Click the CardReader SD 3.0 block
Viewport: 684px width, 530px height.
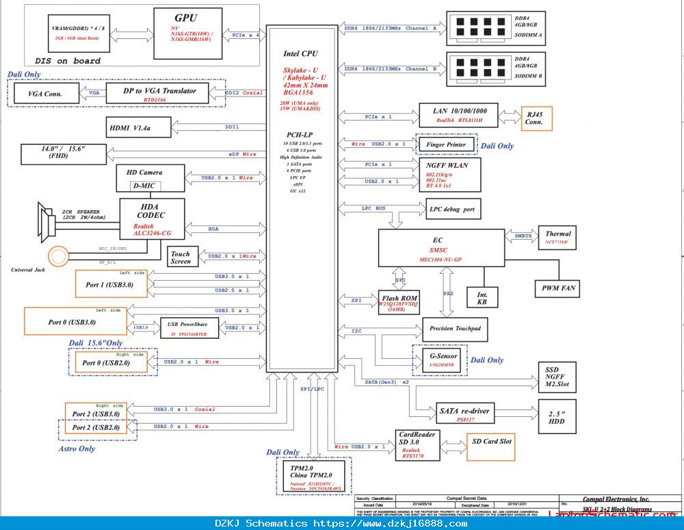[x=418, y=445]
